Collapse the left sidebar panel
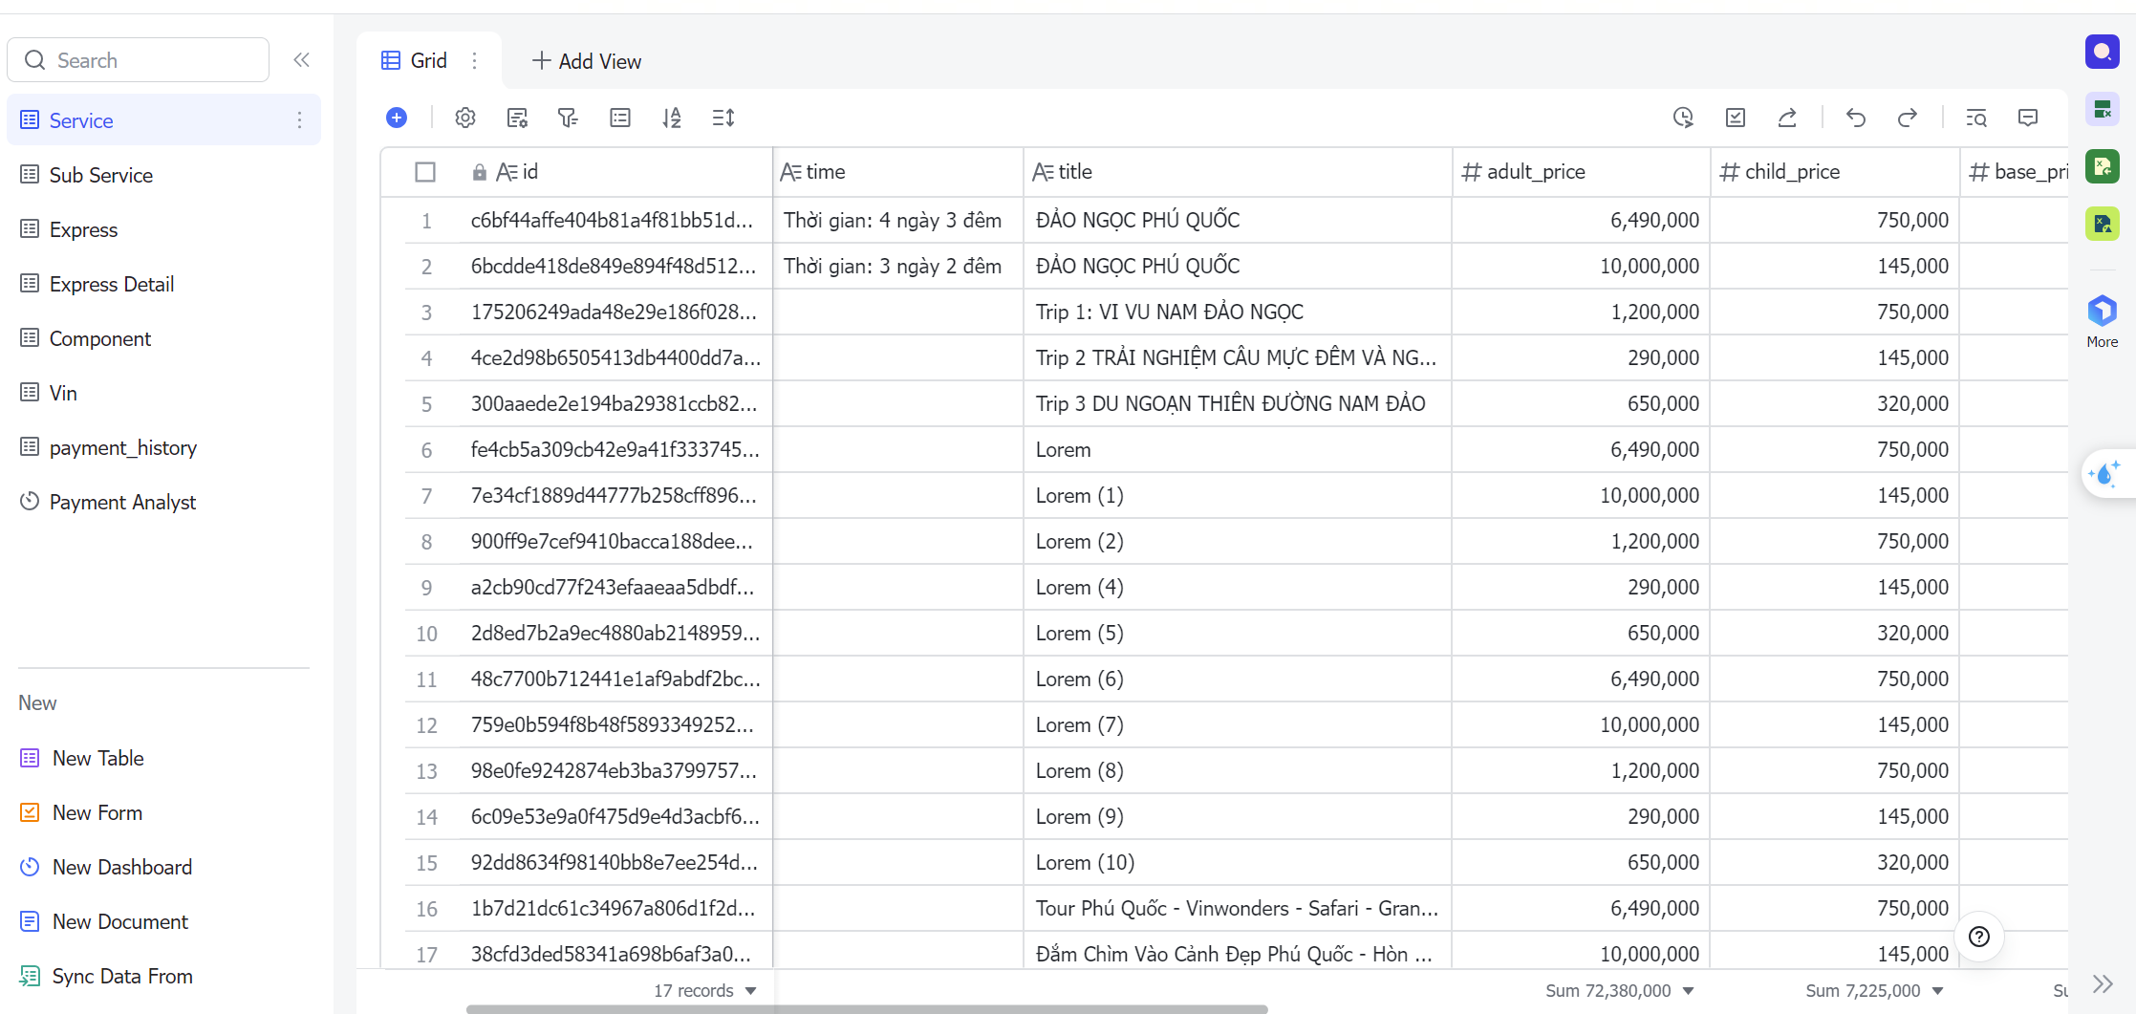The image size is (2136, 1014). (301, 60)
